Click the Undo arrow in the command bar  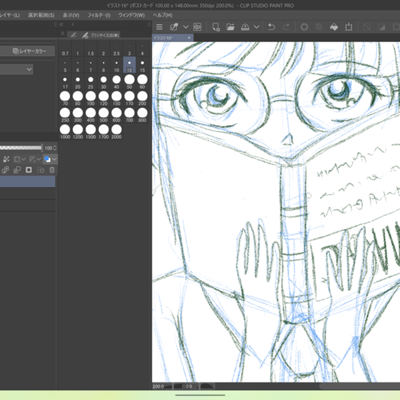tap(271, 27)
